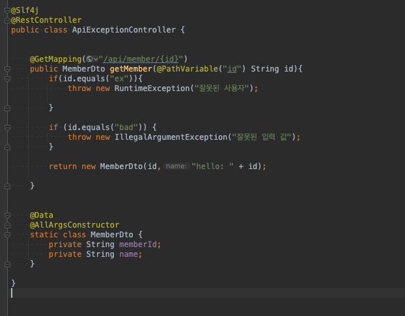The image size is (405, 316).
Task: Click fold end marker closing getMember method
Action: tap(7, 186)
